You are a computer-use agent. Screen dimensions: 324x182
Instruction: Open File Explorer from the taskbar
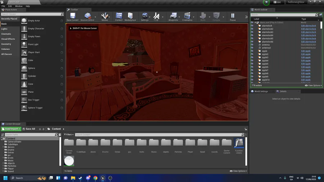coord(73,178)
